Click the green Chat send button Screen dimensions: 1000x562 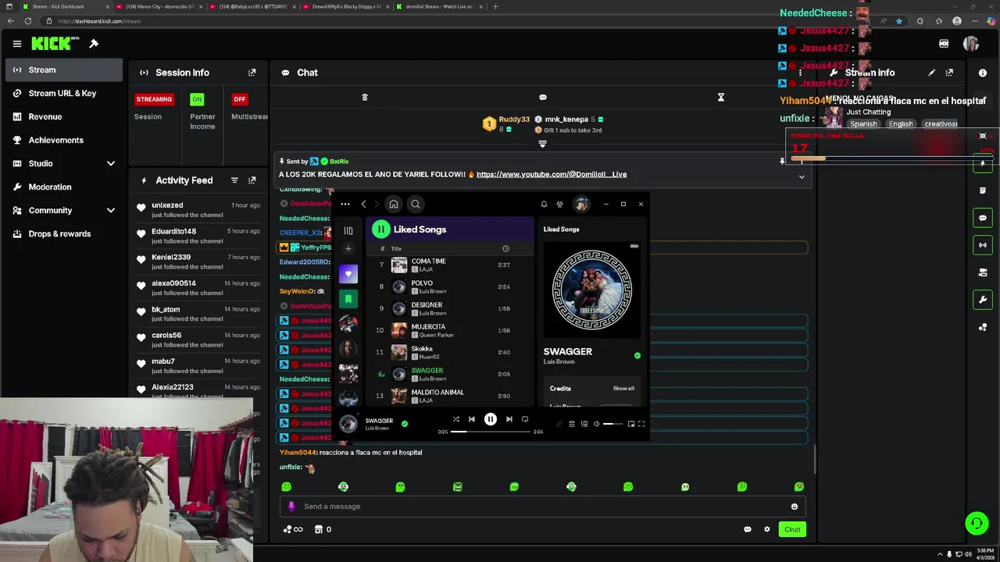pyautogui.click(x=792, y=529)
